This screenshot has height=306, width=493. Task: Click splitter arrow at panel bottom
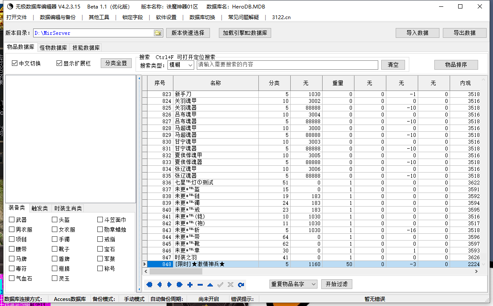click(x=139, y=289)
